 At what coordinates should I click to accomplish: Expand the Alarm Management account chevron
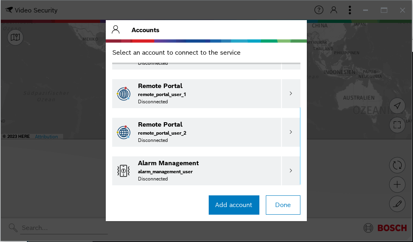(x=291, y=171)
